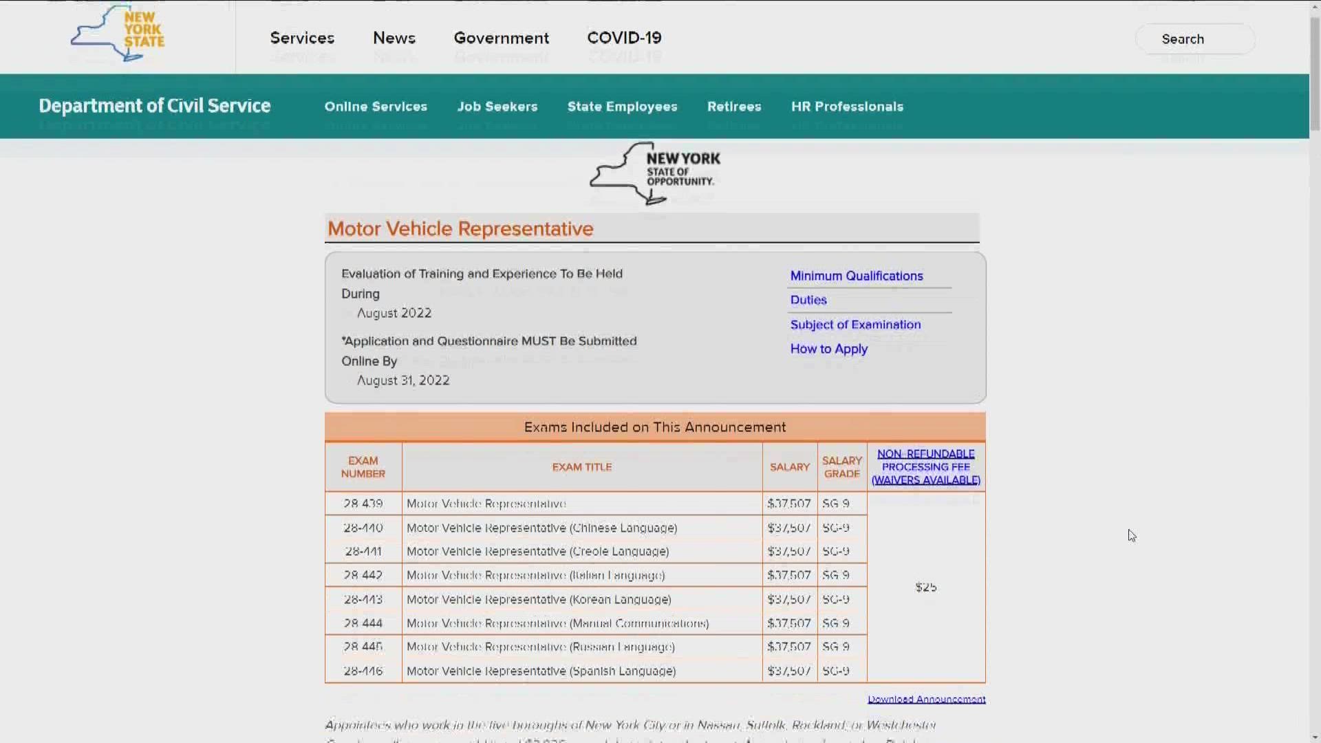The height and width of the screenshot is (743, 1321).
Task: Click the Search field
Action: click(1194, 39)
